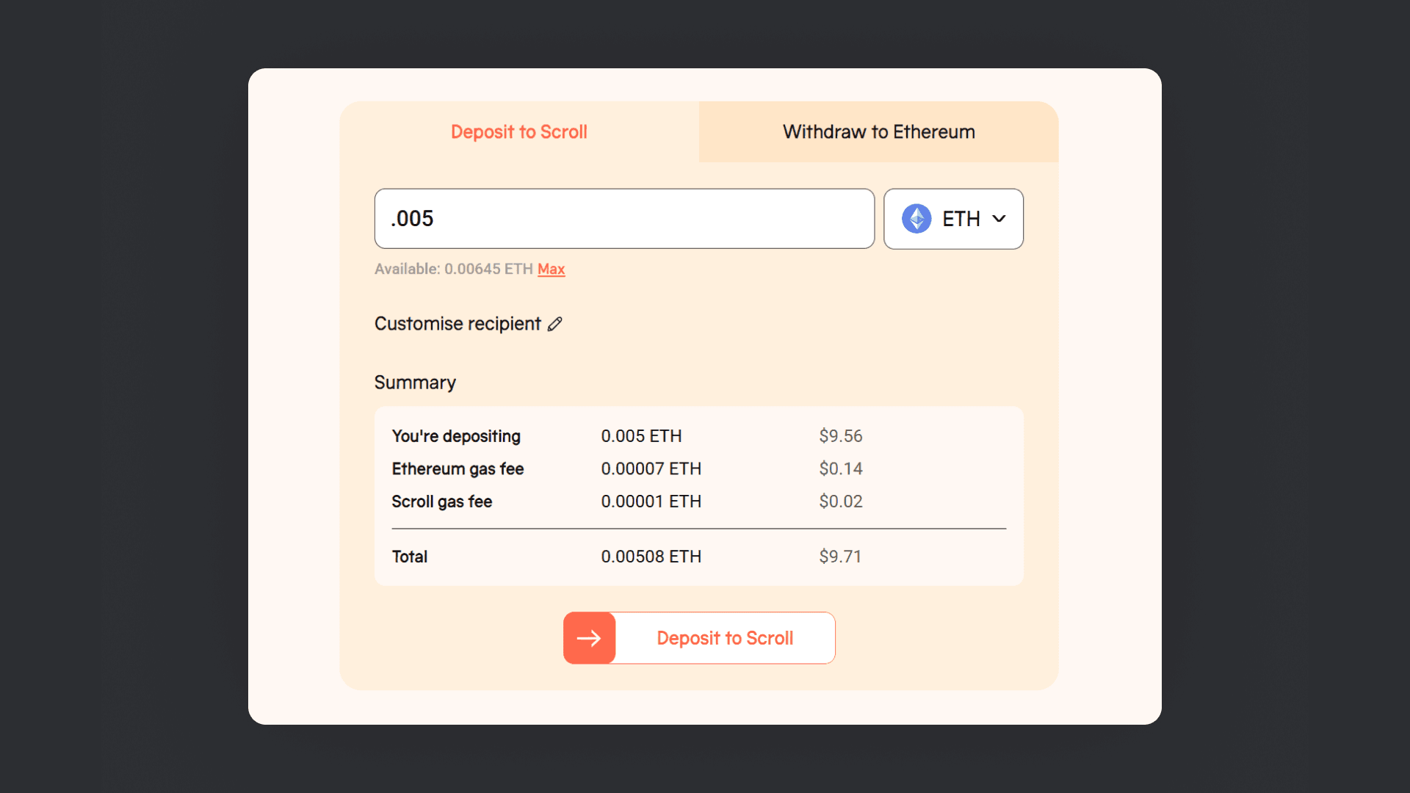Click the $9.71 total dollar amount
The image size is (1410, 793).
coord(839,556)
